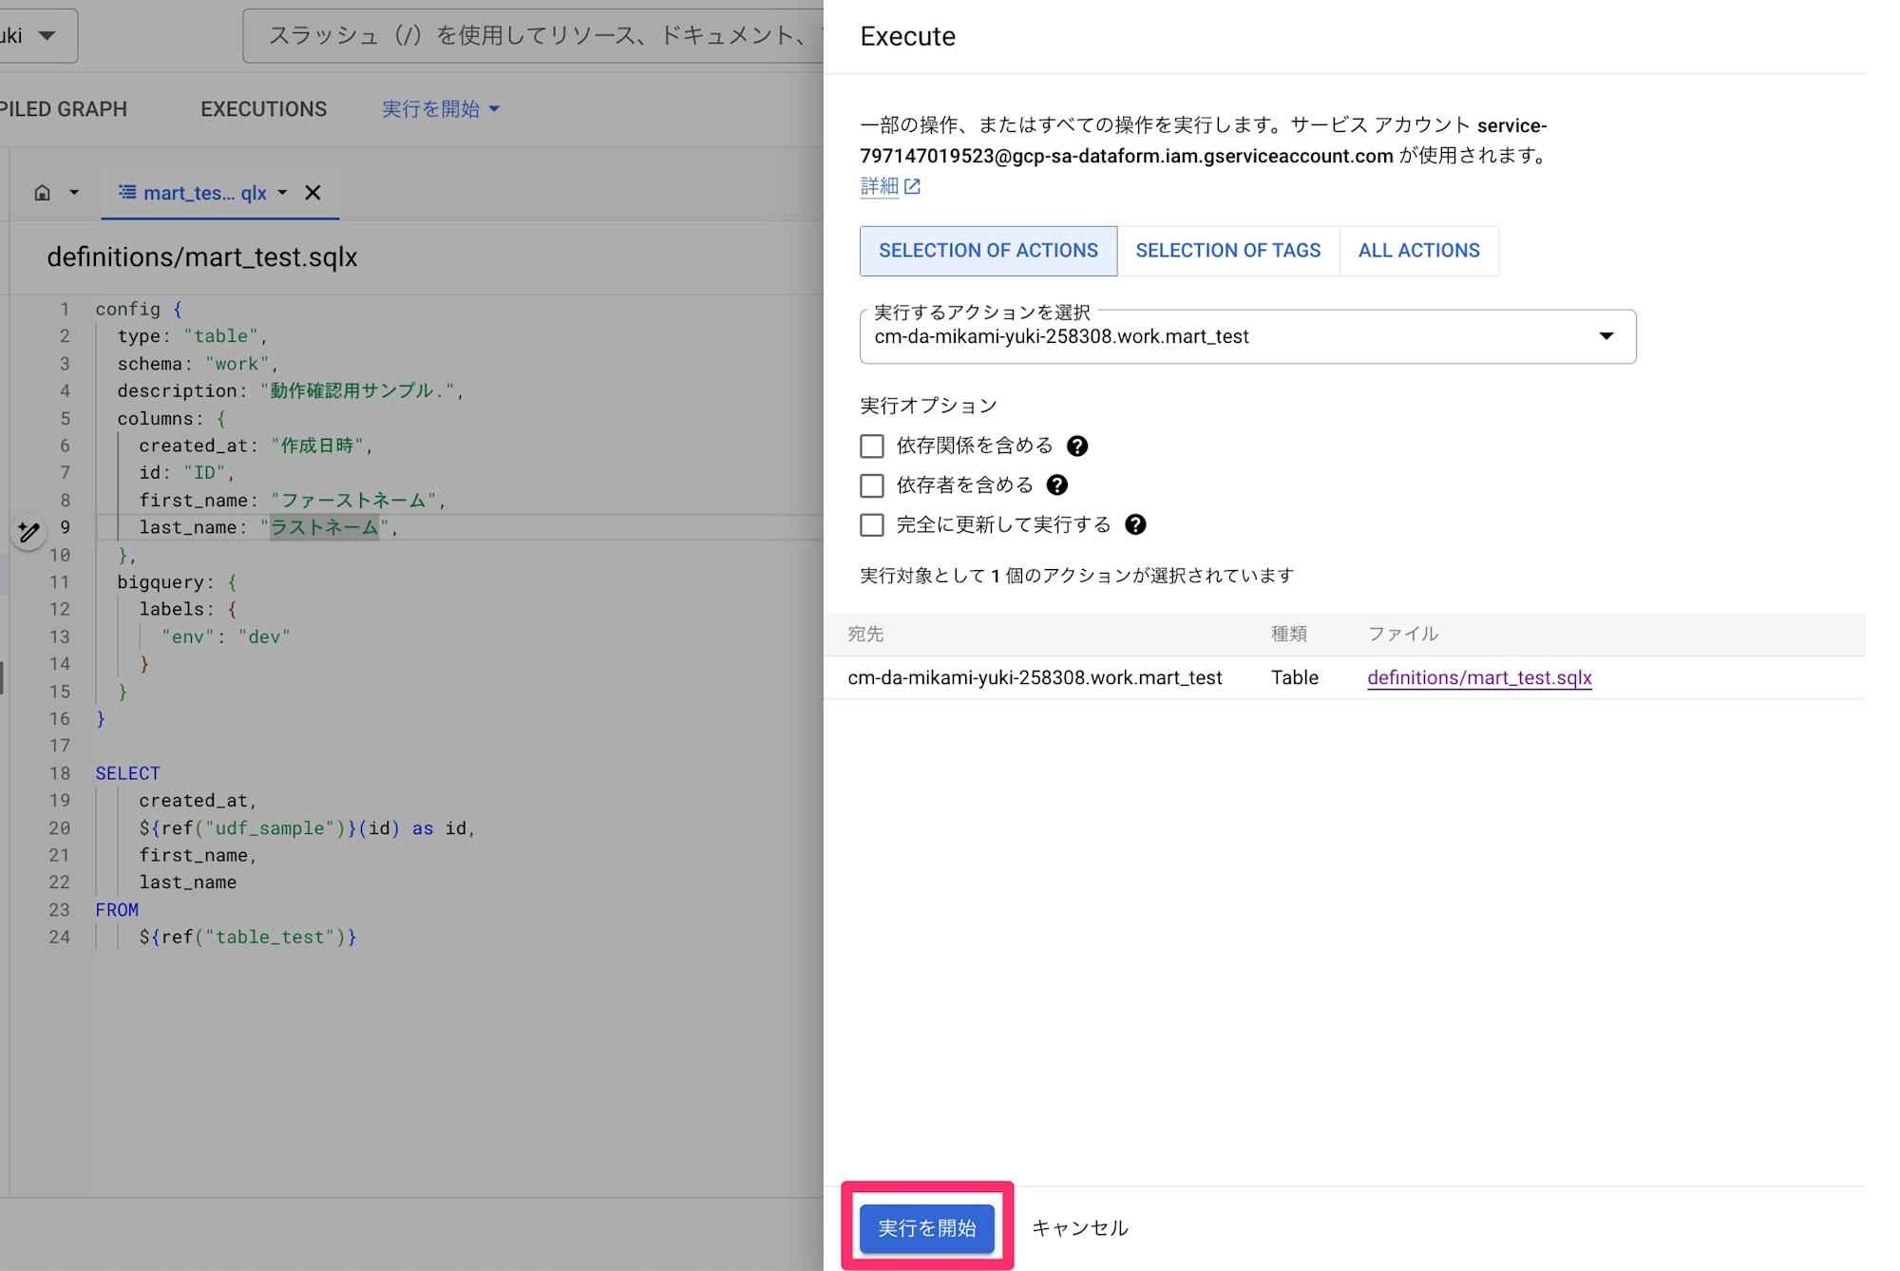Image resolution: width=1900 pixels, height=1271 pixels.
Task: Select the SELECTION OF TAGS tab
Action: click(x=1227, y=251)
